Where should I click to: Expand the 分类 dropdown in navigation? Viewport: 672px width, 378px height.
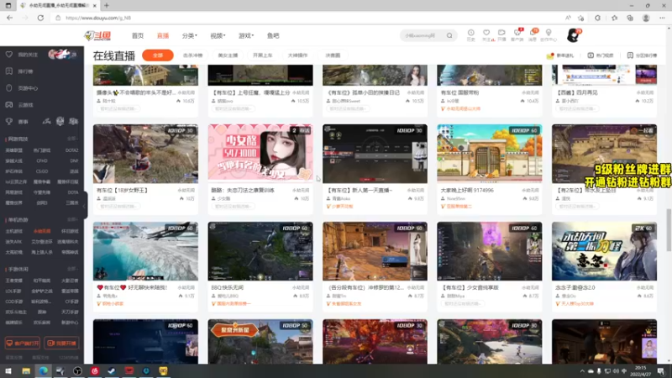click(190, 35)
